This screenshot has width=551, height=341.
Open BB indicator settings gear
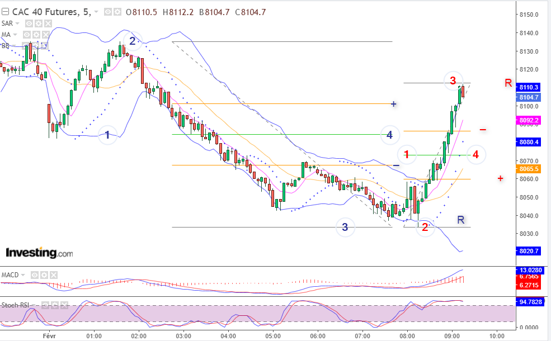[x=35, y=46]
